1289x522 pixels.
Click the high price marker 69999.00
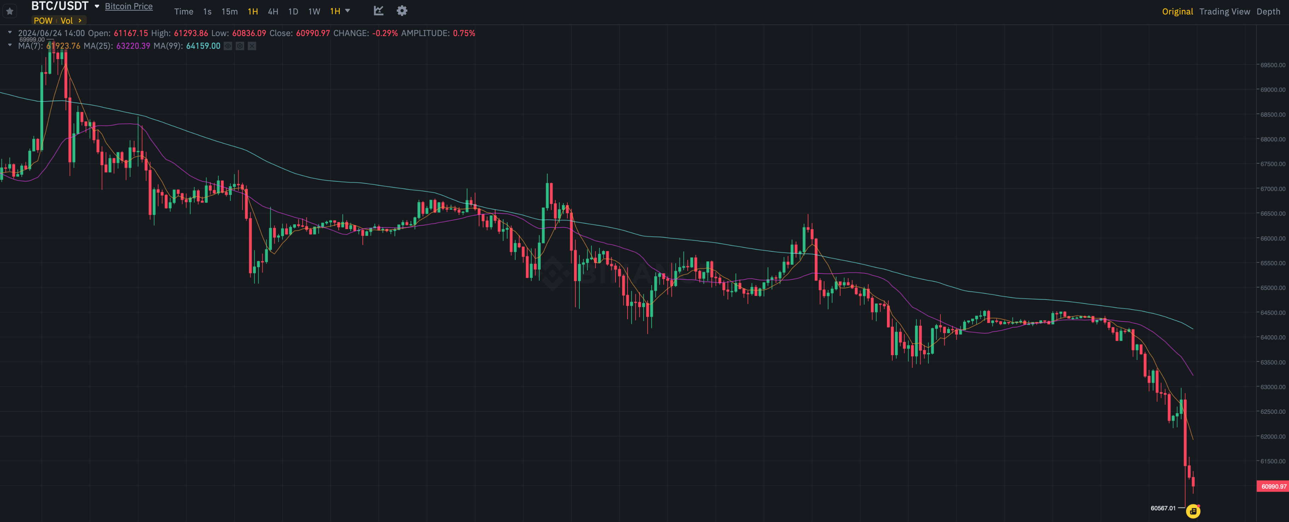point(32,40)
